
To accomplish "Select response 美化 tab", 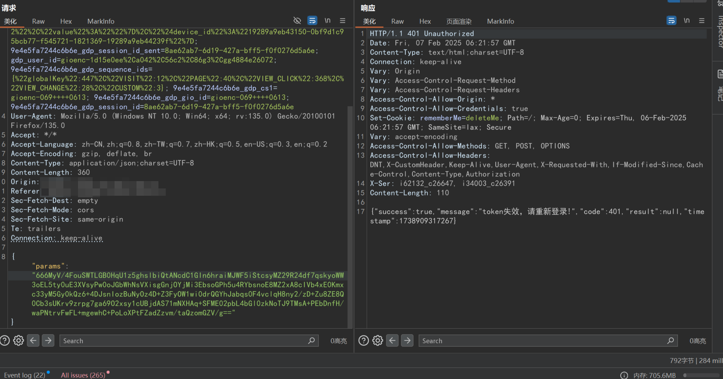I will point(369,21).
